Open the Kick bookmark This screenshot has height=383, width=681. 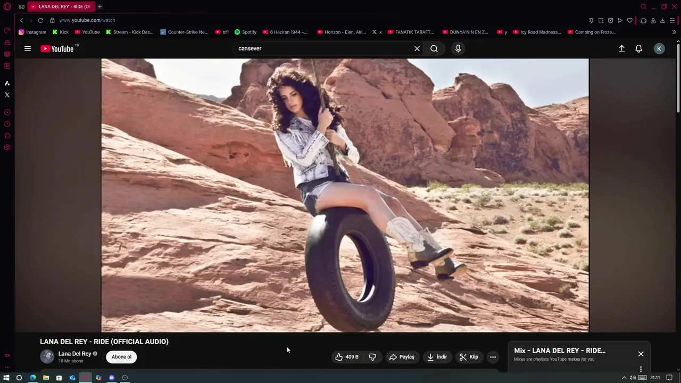point(60,32)
